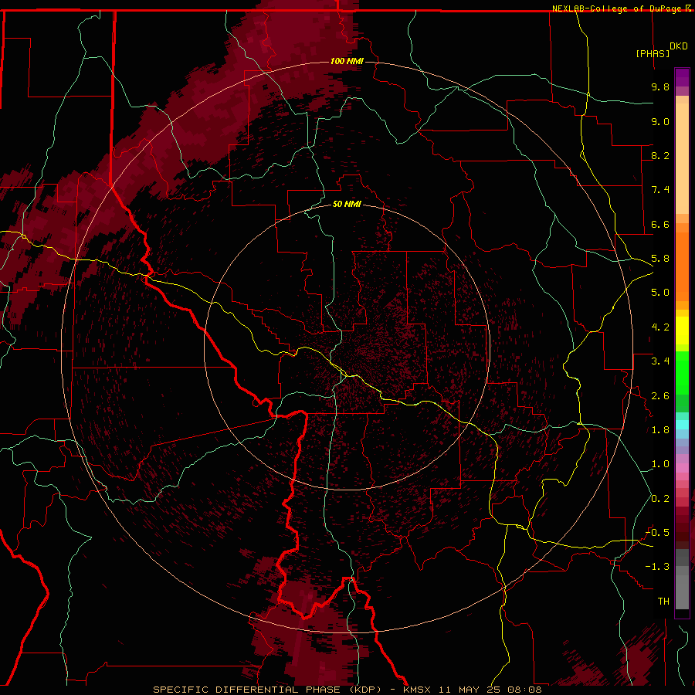695x695 pixels.
Task: Click the 6.6 legend value
Action: (660, 224)
